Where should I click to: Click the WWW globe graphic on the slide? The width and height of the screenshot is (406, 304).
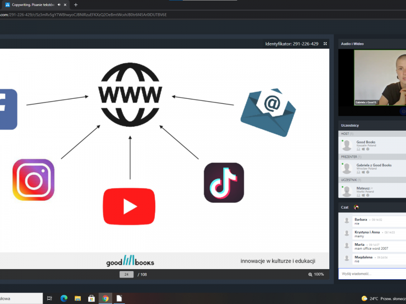pos(130,95)
